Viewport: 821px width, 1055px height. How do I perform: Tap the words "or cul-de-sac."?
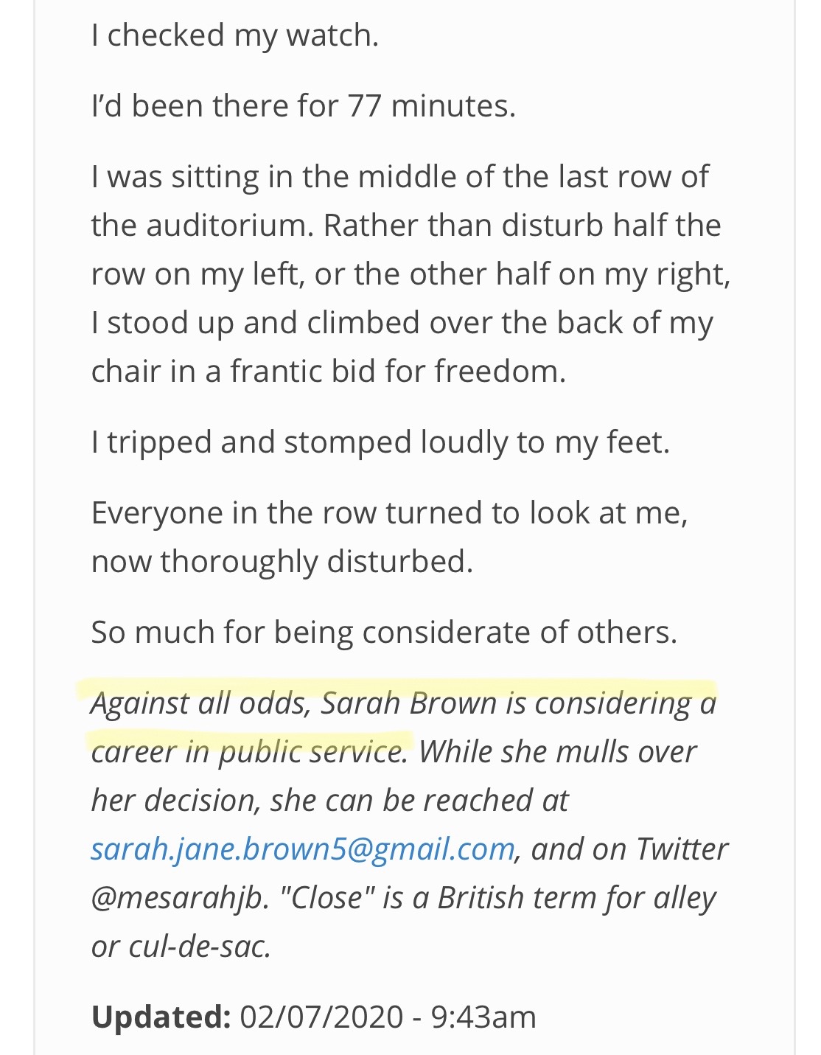tap(181, 947)
